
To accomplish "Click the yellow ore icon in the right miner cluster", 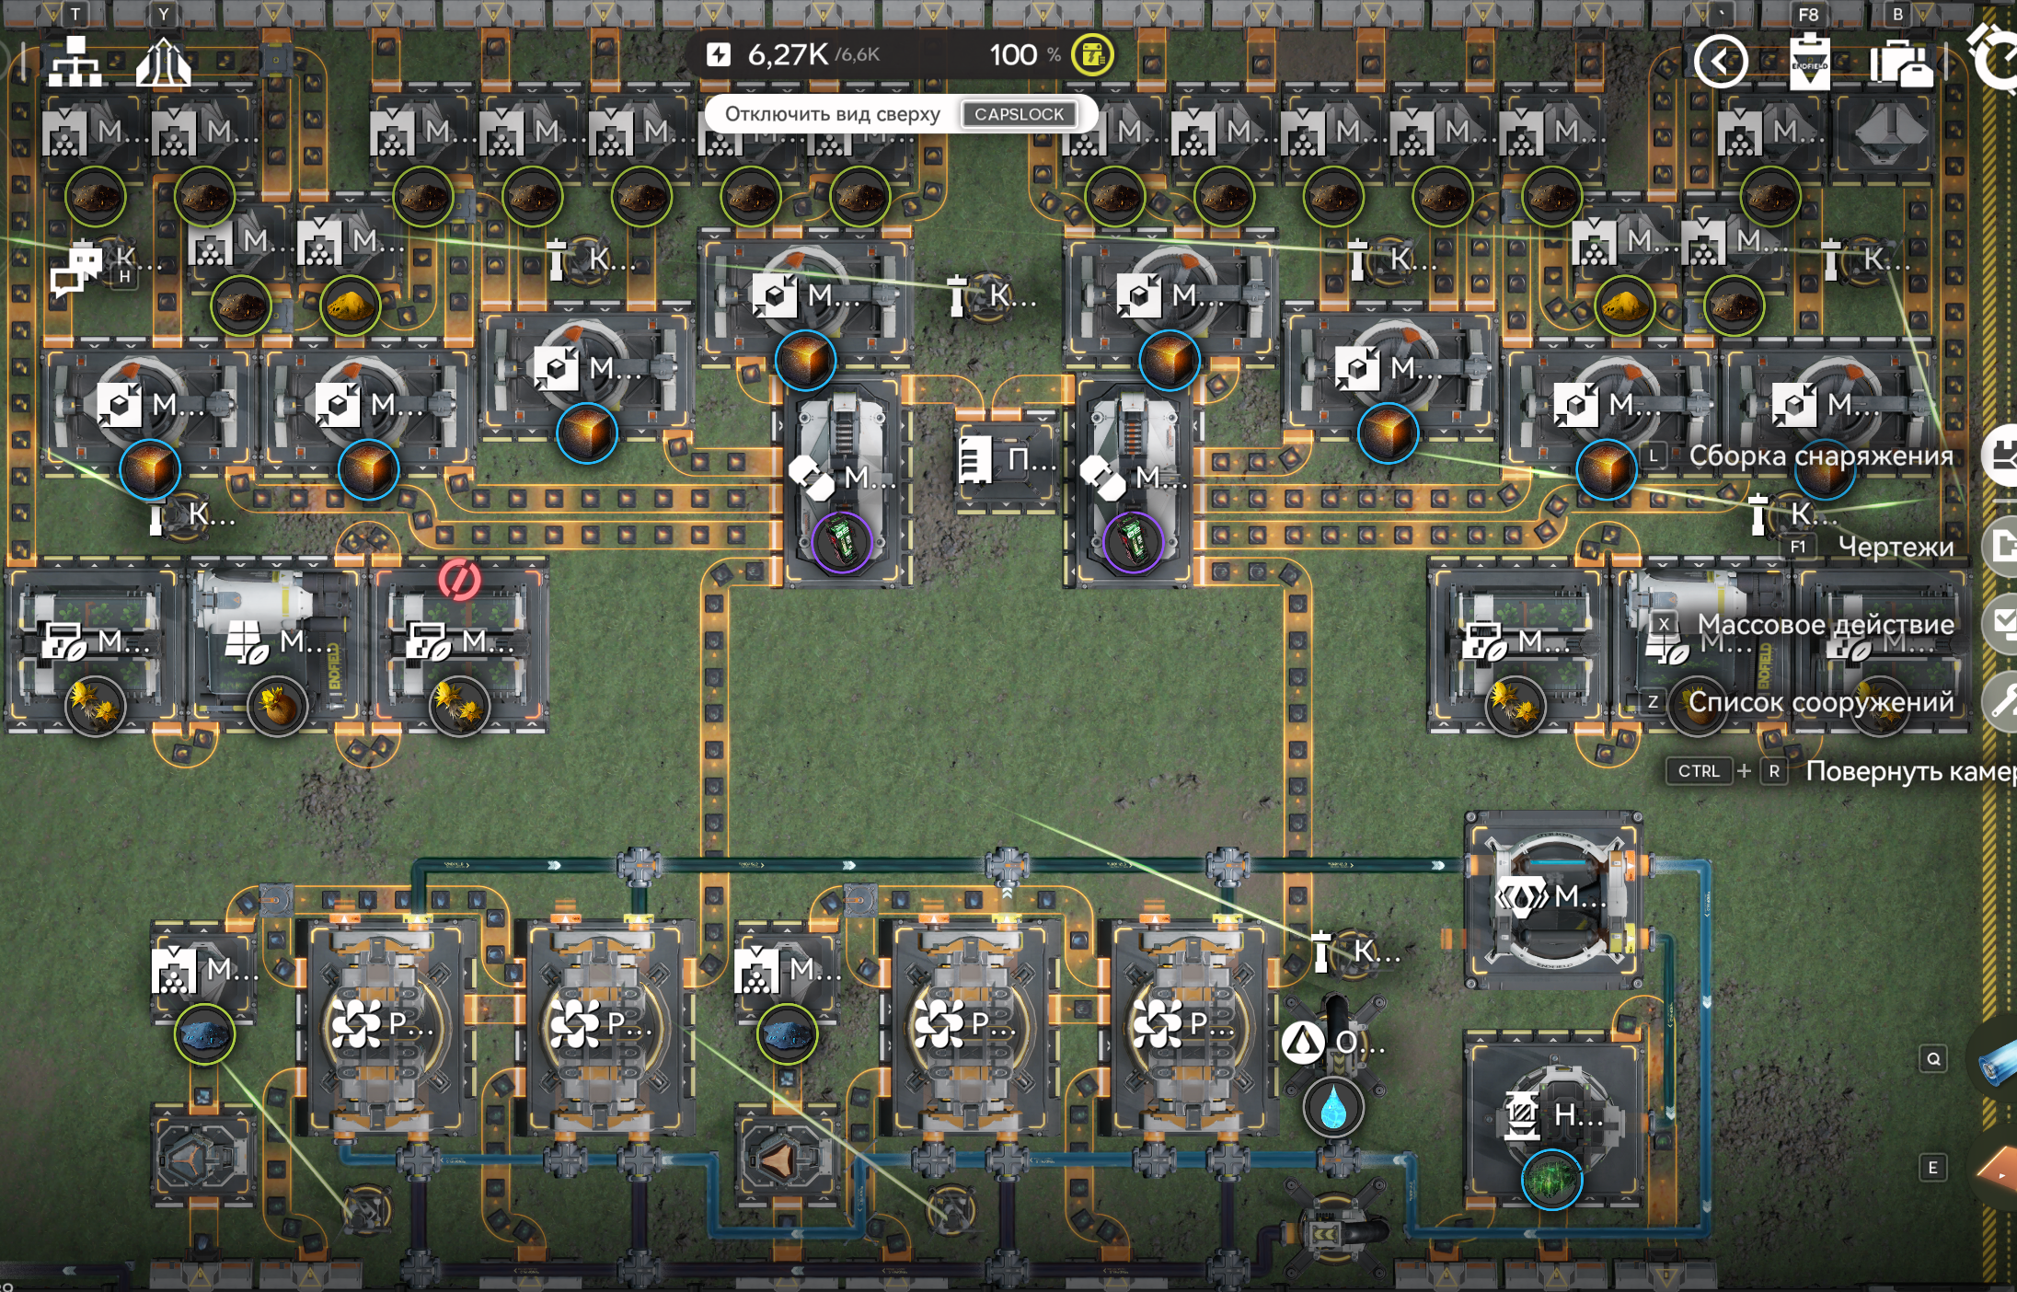I will coord(1624,306).
